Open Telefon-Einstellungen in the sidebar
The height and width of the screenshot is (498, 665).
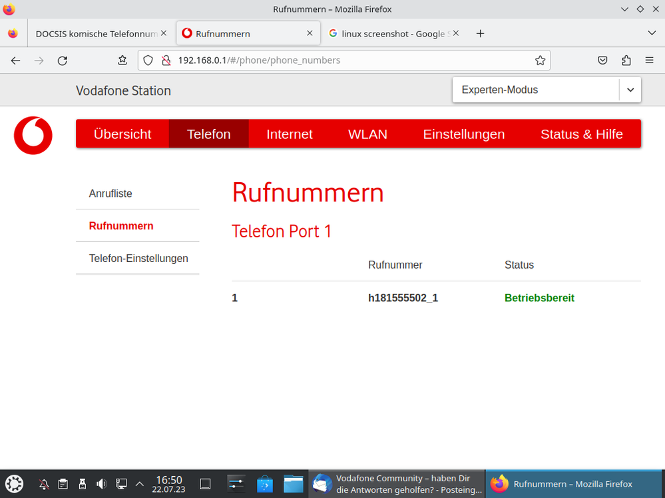pos(137,259)
